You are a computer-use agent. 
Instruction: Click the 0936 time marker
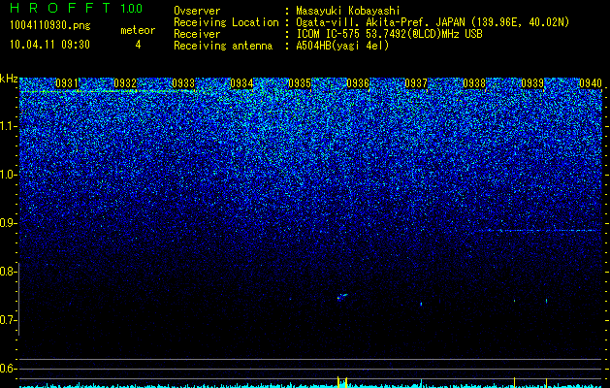[358, 83]
